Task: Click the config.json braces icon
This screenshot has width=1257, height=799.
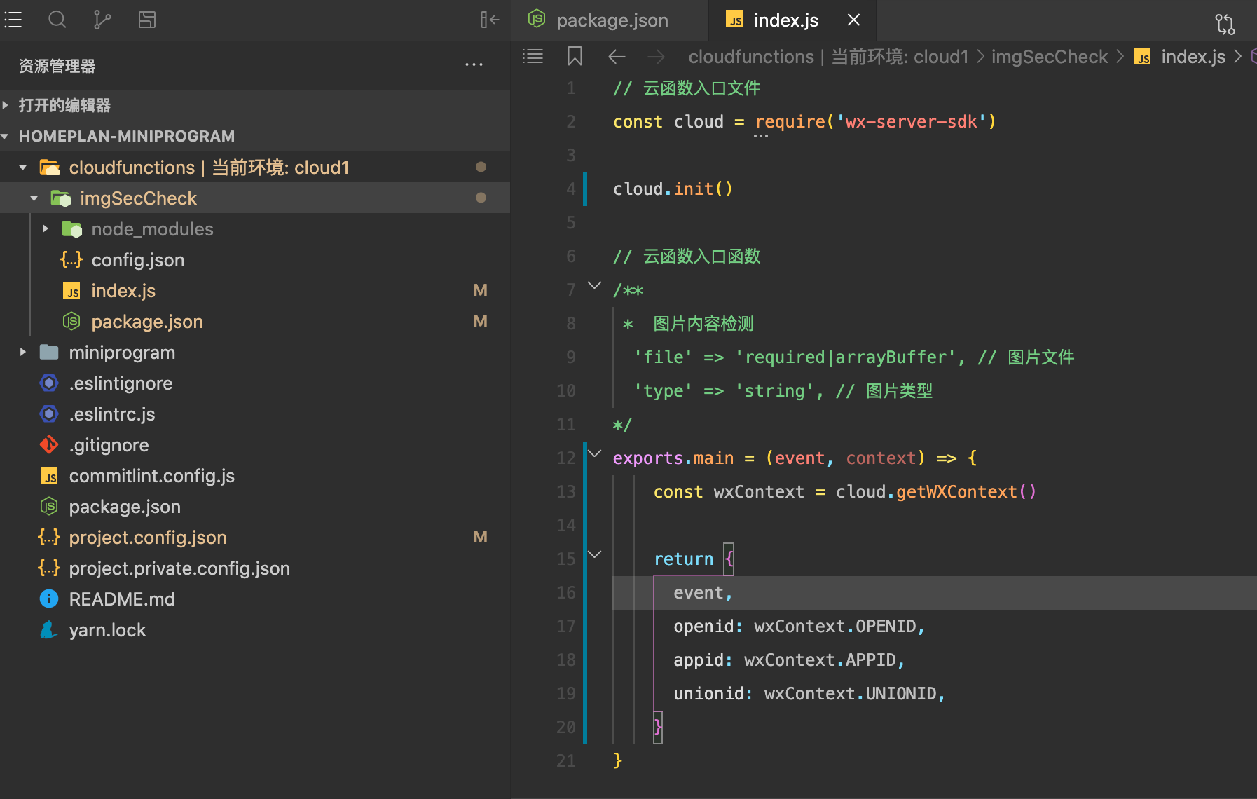Action: 71,260
